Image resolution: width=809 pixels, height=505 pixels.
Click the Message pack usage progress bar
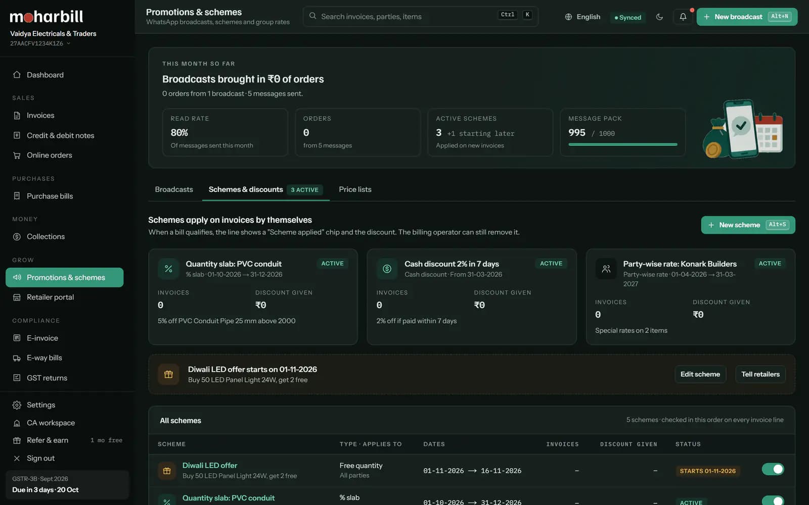click(622, 144)
